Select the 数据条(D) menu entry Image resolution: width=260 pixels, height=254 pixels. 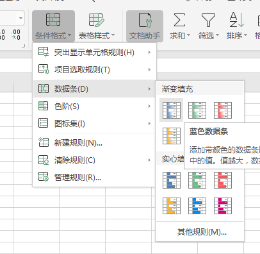95,89
